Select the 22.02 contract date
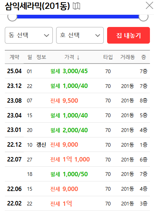 tap(14, 204)
